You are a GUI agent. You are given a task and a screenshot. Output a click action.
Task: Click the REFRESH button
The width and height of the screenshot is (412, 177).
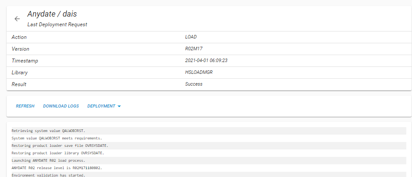[25, 106]
